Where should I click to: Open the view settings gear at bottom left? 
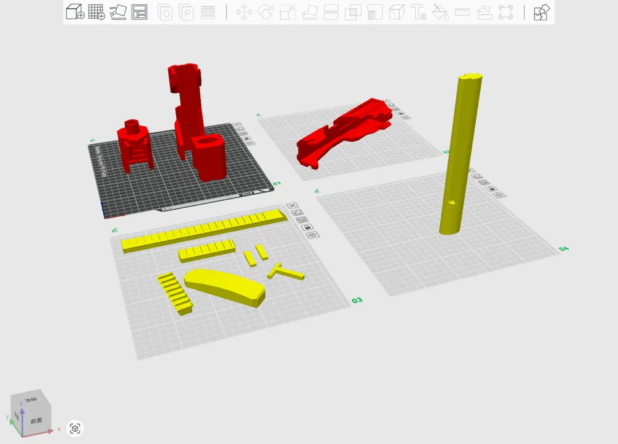(75, 429)
